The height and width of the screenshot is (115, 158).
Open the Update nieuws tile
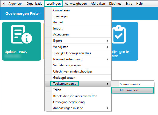tap(21, 41)
